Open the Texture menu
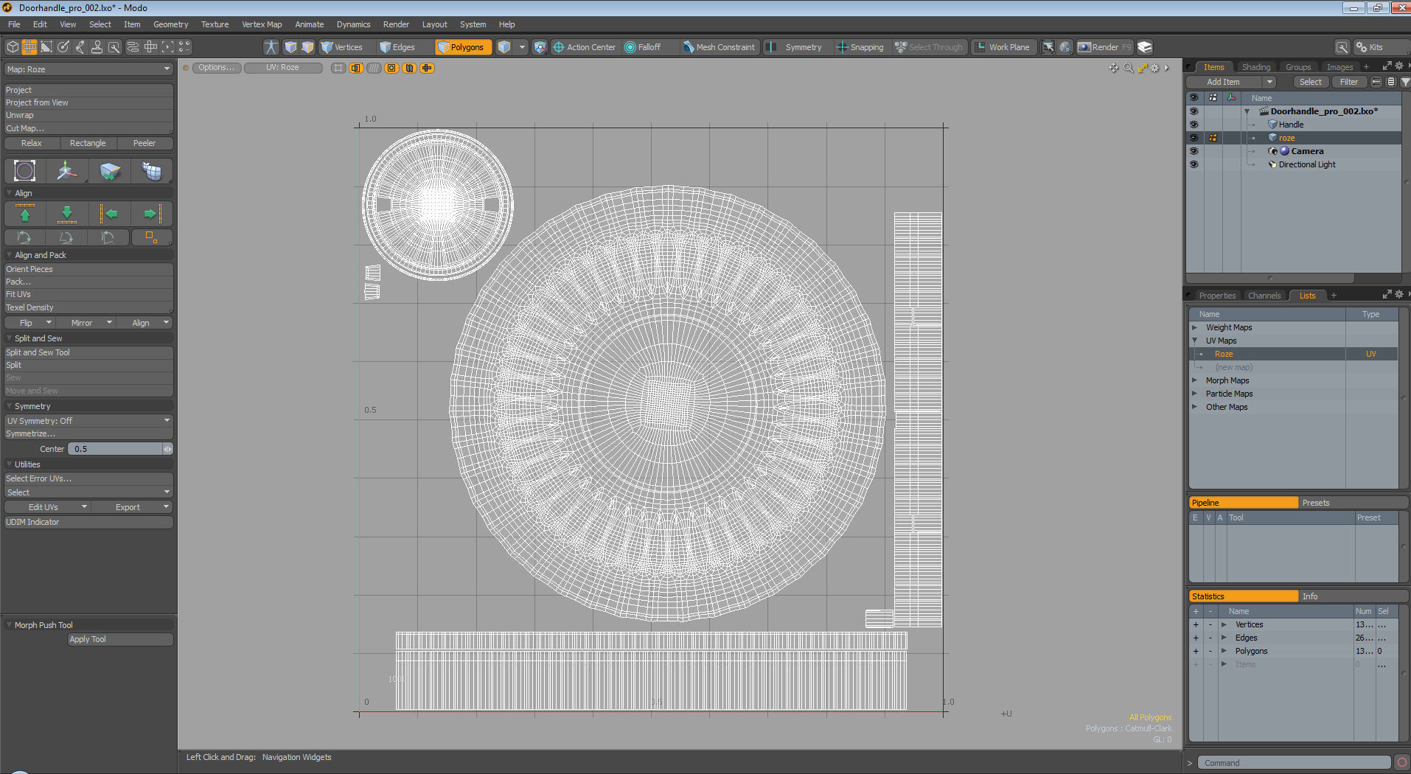The width and height of the screenshot is (1411, 774). coord(215,24)
